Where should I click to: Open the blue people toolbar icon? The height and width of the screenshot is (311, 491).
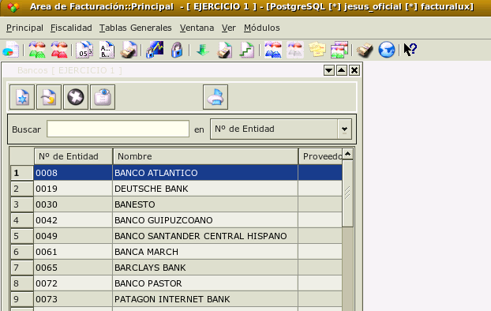[x=273, y=50]
